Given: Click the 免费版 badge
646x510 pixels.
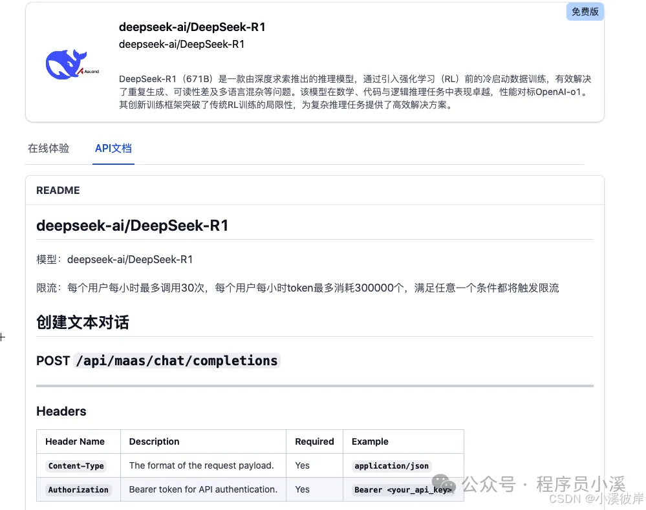Looking at the screenshot, I should point(585,12).
